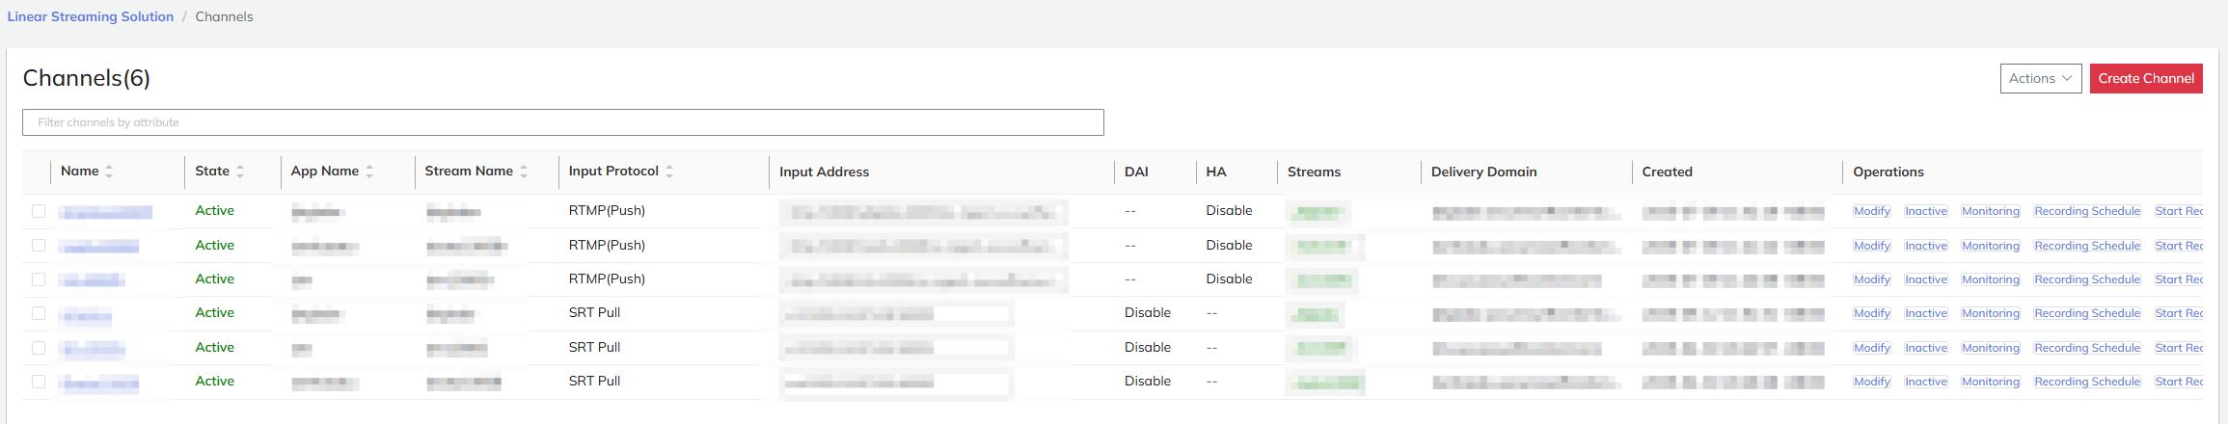
Task: Set the second channel to Inactive
Action: pos(1925,246)
